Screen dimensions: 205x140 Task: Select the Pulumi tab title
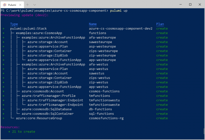coord(12,4)
